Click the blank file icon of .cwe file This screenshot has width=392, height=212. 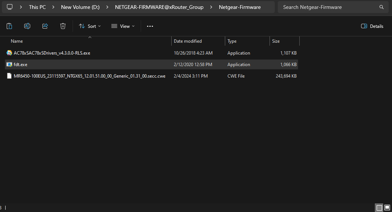point(9,76)
